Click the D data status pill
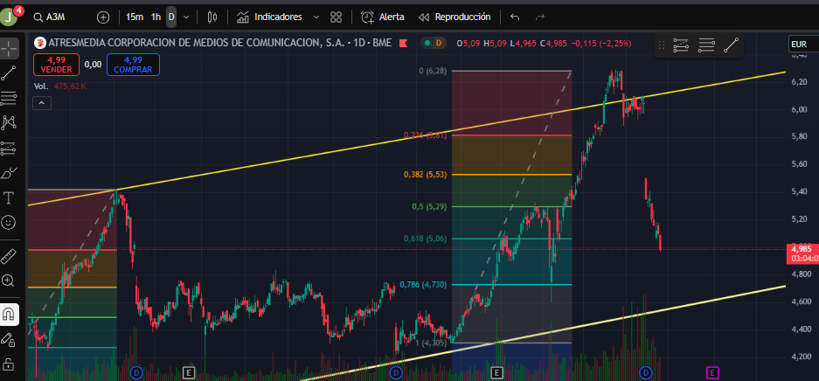The image size is (819, 381). point(433,44)
